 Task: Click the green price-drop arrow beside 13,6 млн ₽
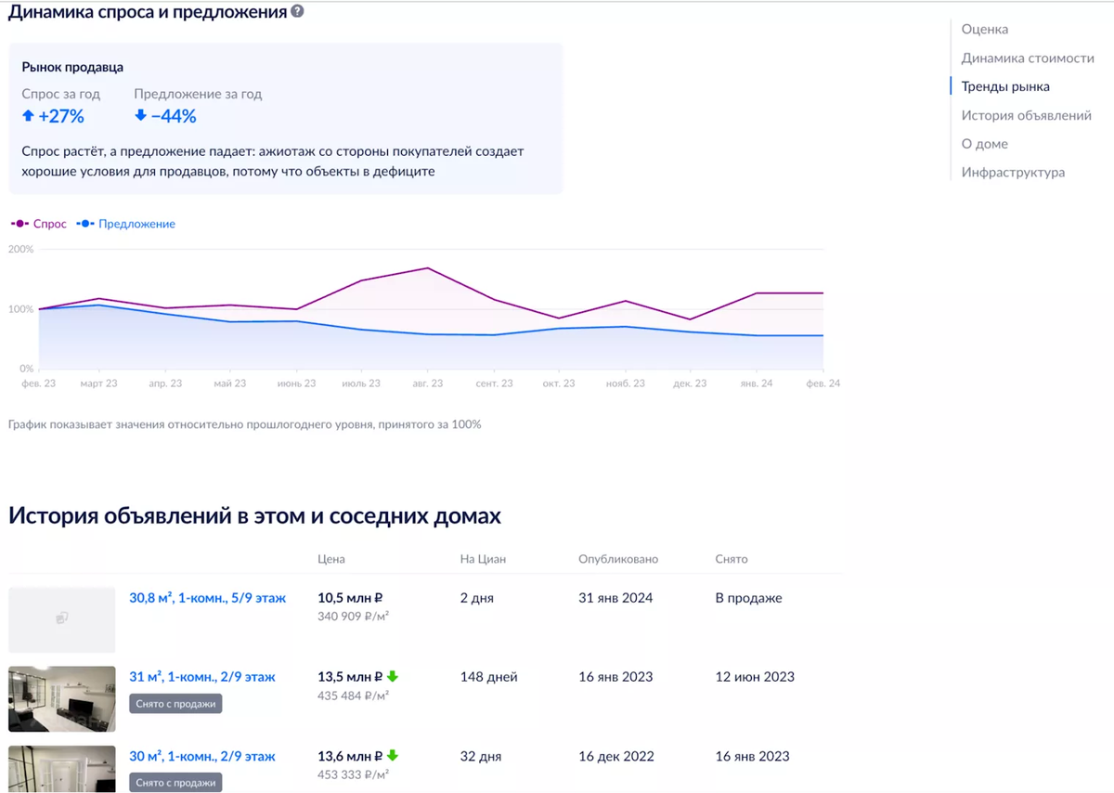point(394,754)
